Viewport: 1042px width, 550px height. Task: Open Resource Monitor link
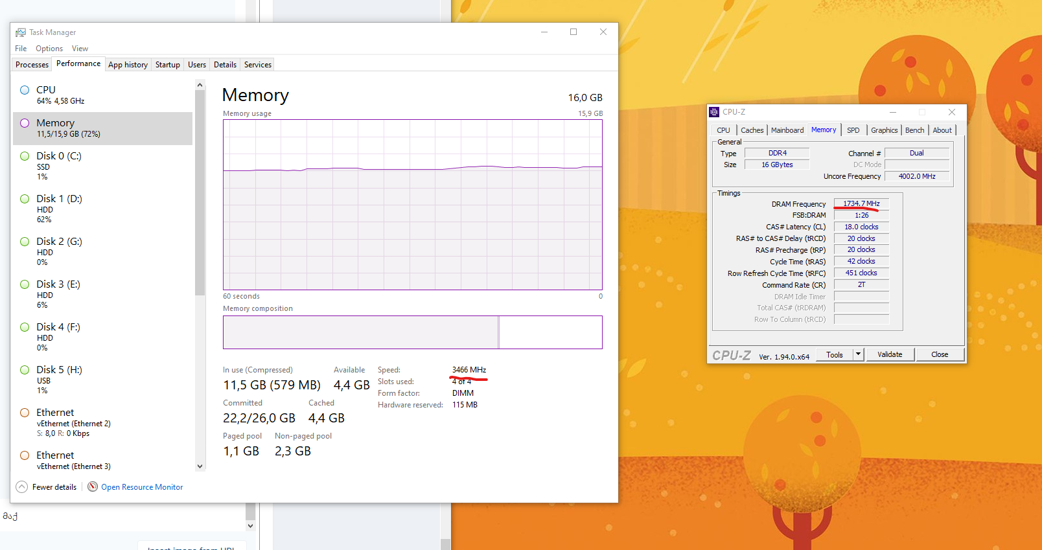point(142,487)
